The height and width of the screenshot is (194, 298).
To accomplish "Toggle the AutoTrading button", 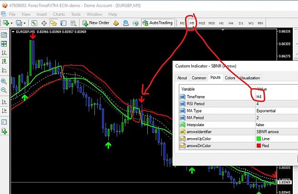I will pyautogui.click(x=157, y=23).
